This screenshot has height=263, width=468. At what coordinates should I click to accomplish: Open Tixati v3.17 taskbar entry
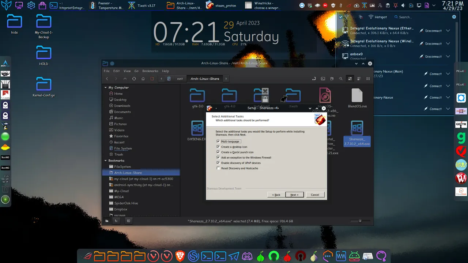coord(141,5)
